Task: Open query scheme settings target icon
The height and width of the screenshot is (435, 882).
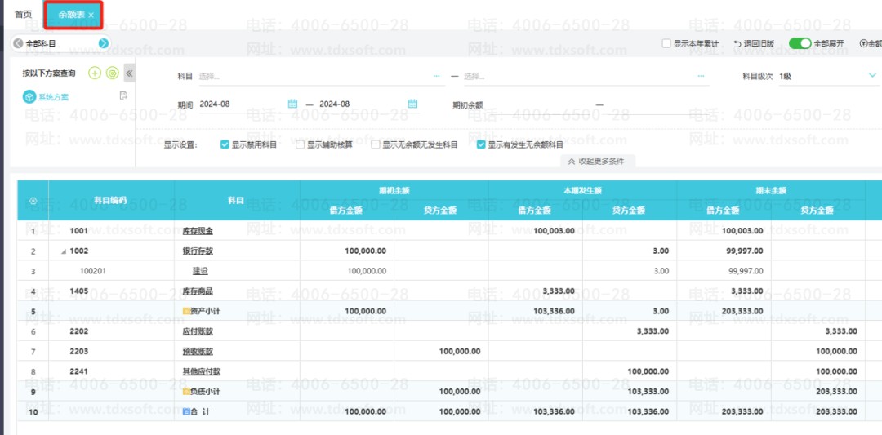Action: point(113,73)
